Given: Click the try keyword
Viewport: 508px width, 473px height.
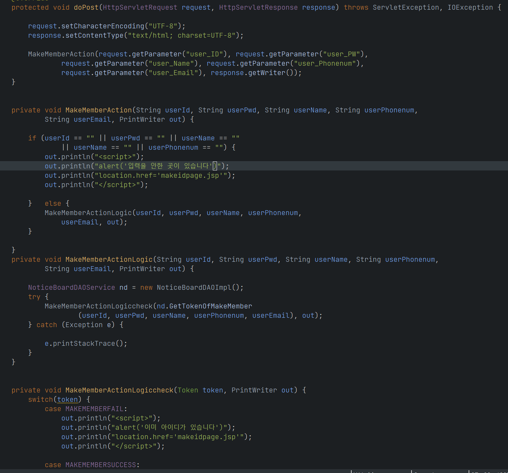Looking at the screenshot, I should (34, 297).
